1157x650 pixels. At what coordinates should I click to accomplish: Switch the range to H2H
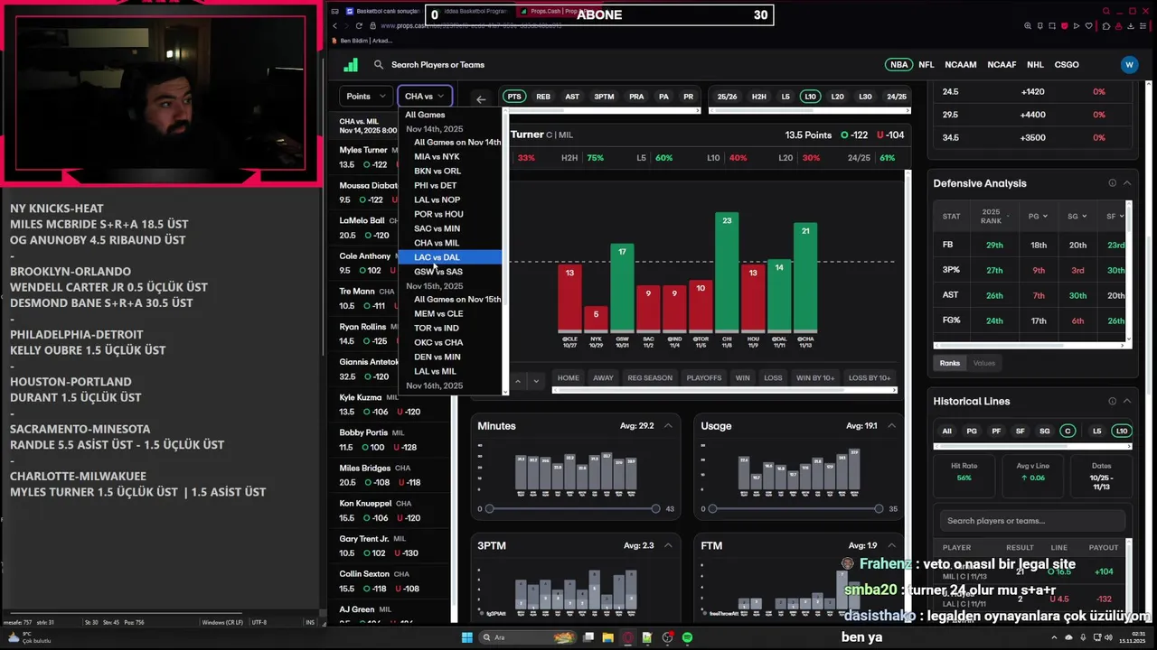(759, 97)
